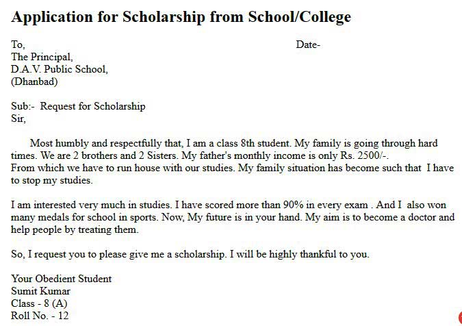Select "The Principal," address line
The height and width of the screenshot is (326, 462).
[x=42, y=57]
